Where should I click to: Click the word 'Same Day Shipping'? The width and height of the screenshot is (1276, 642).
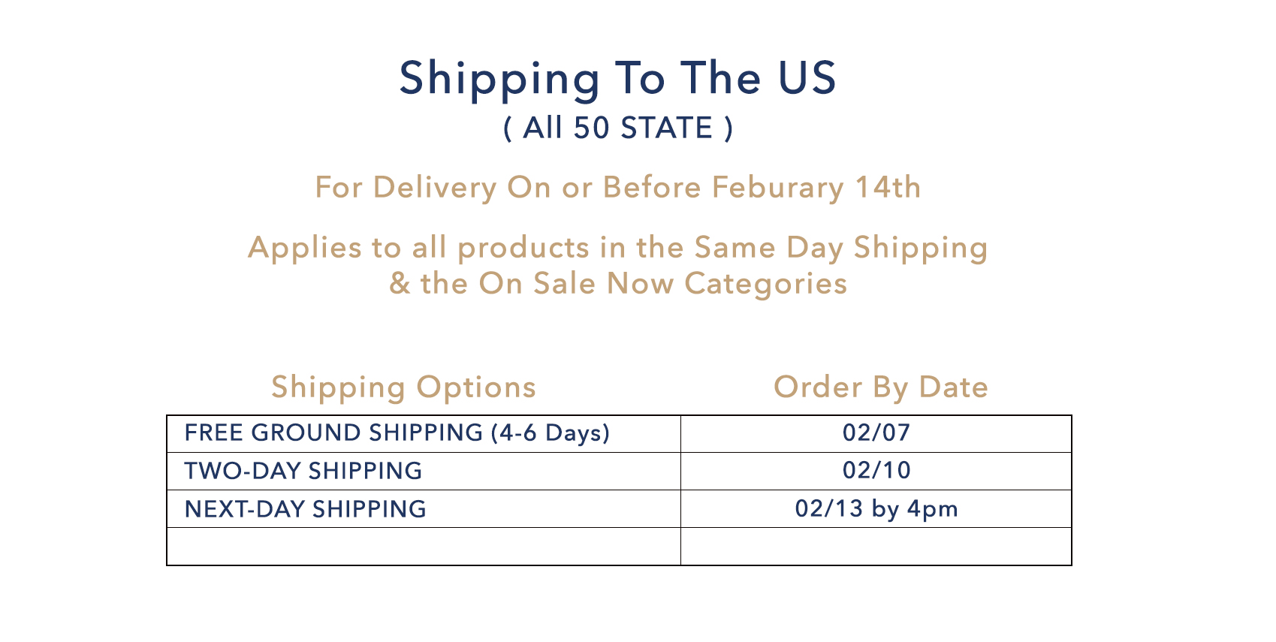click(840, 249)
